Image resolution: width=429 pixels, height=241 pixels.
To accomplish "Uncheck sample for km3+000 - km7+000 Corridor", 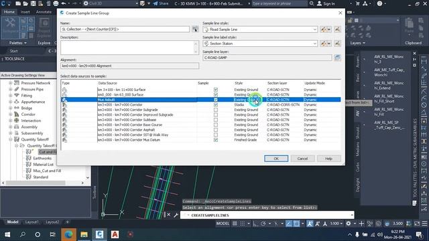I will coord(216,104).
